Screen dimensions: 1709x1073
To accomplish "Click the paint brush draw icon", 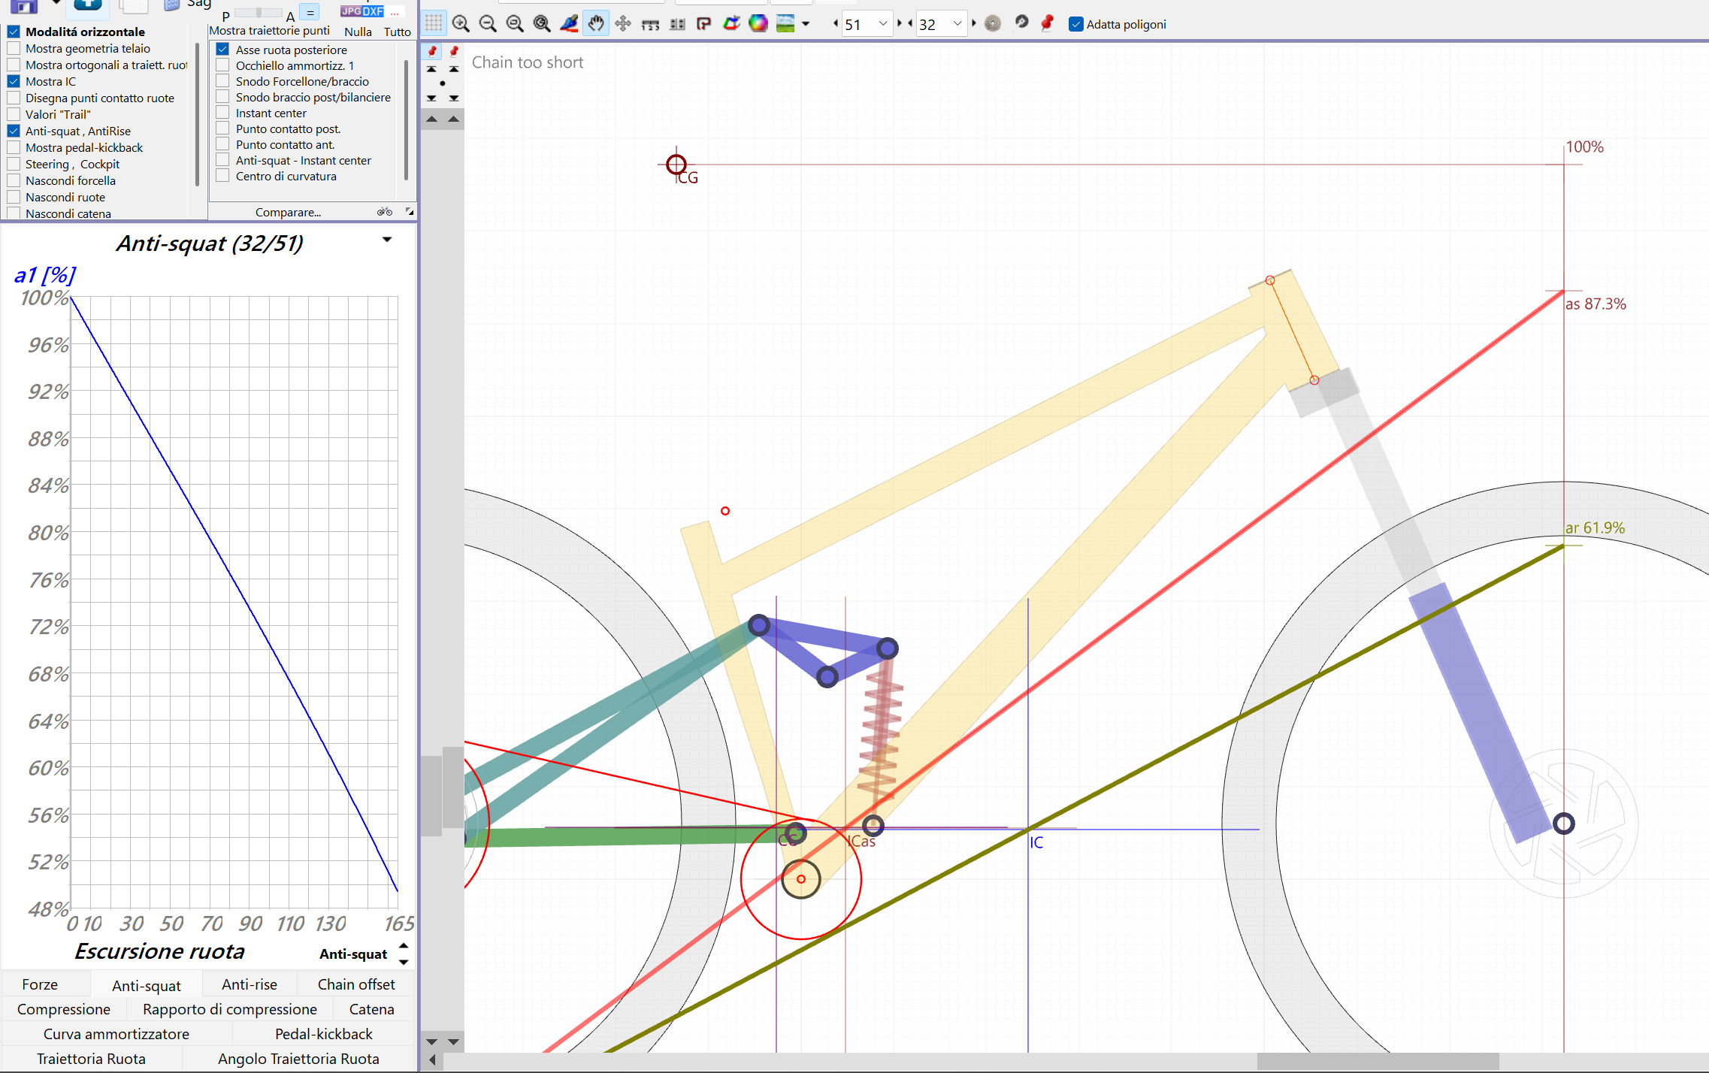I will pos(569,23).
